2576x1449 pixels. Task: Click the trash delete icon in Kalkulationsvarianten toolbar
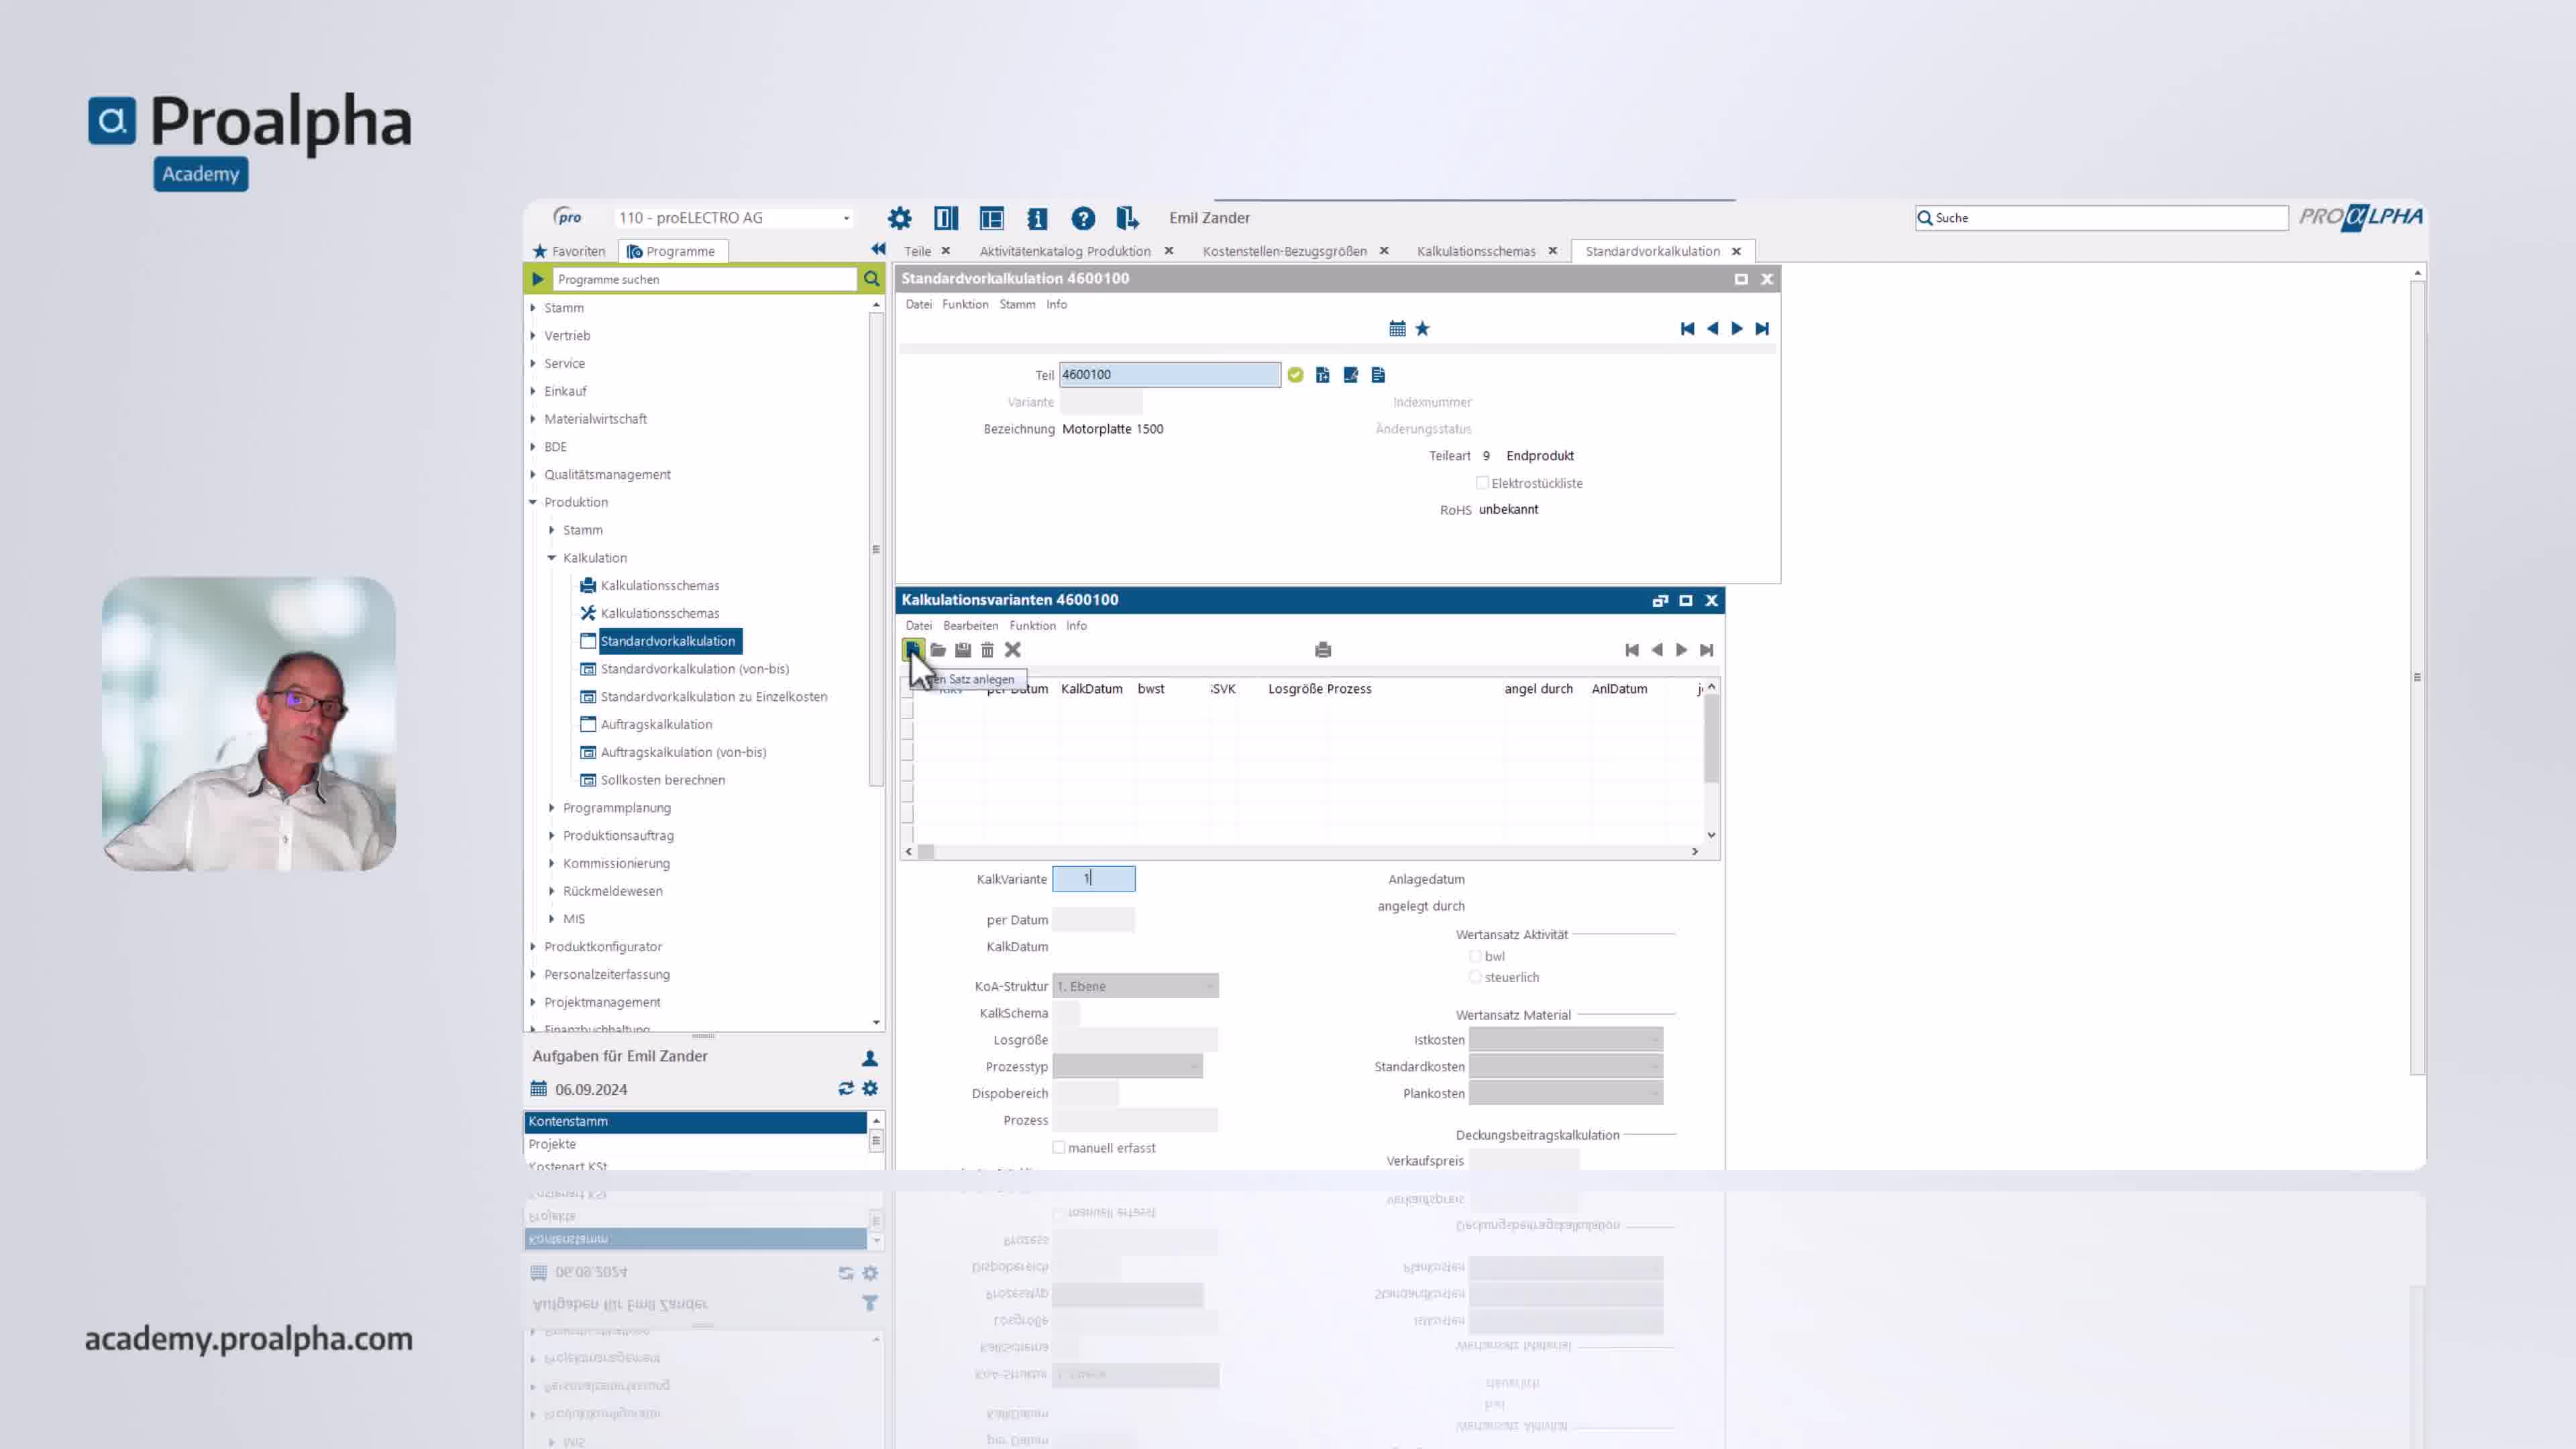987,650
